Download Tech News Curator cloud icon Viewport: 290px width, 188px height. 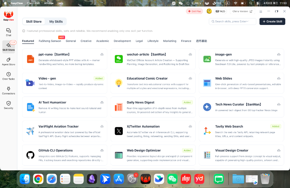click(x=279, y=104)
